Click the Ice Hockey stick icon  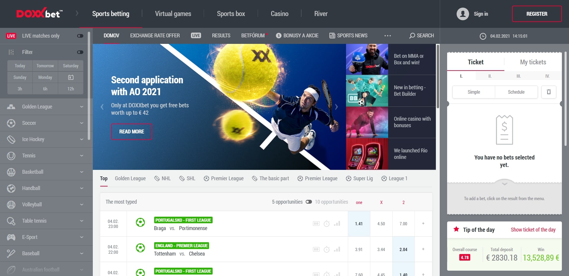click(x=11, y=139)
